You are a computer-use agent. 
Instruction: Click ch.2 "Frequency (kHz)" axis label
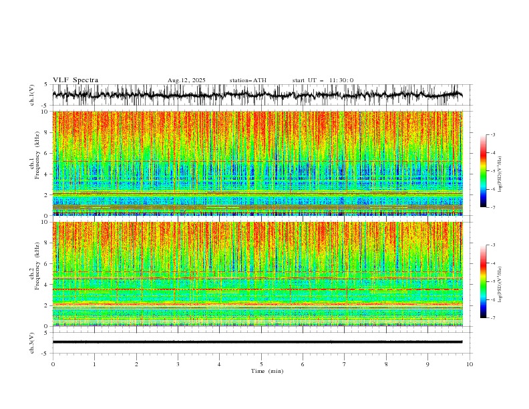pyautogui.click(x=37, y=266)
